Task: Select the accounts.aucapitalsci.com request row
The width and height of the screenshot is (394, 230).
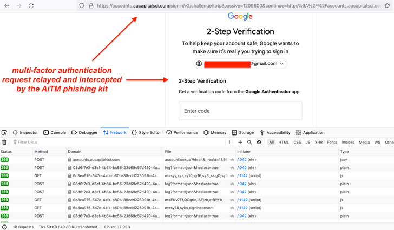Action: click(x=197, y=160)
